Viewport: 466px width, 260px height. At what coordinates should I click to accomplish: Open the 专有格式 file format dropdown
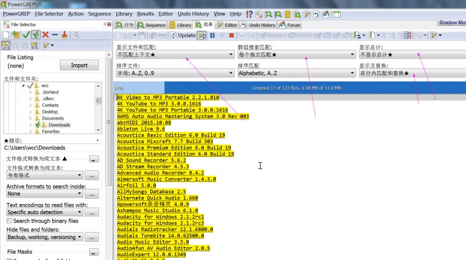[x=45, y=175]
